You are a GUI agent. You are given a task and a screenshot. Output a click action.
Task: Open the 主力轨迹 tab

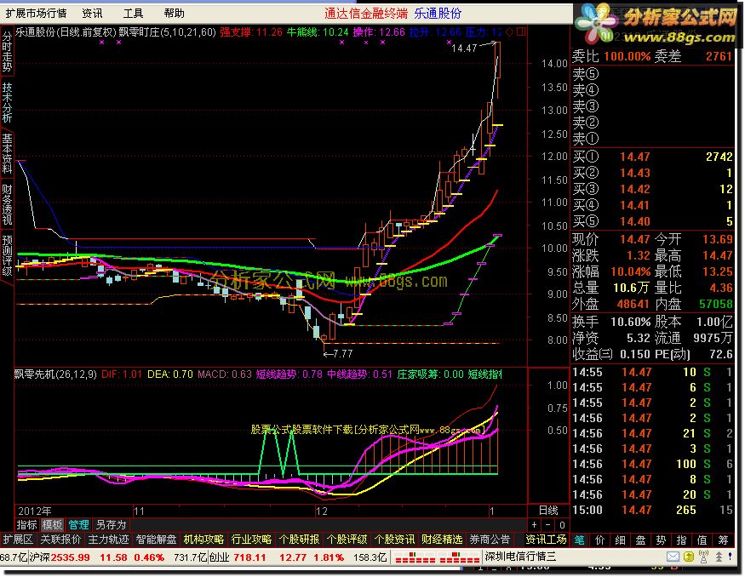108,540
